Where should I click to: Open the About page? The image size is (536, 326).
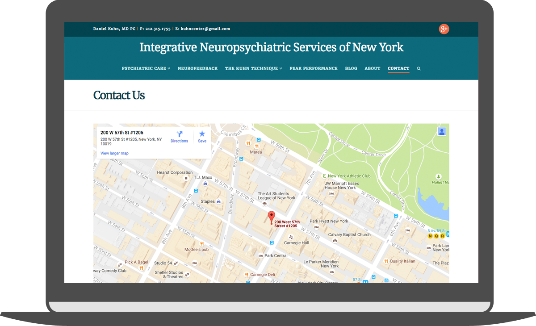[x=372, y=69]
